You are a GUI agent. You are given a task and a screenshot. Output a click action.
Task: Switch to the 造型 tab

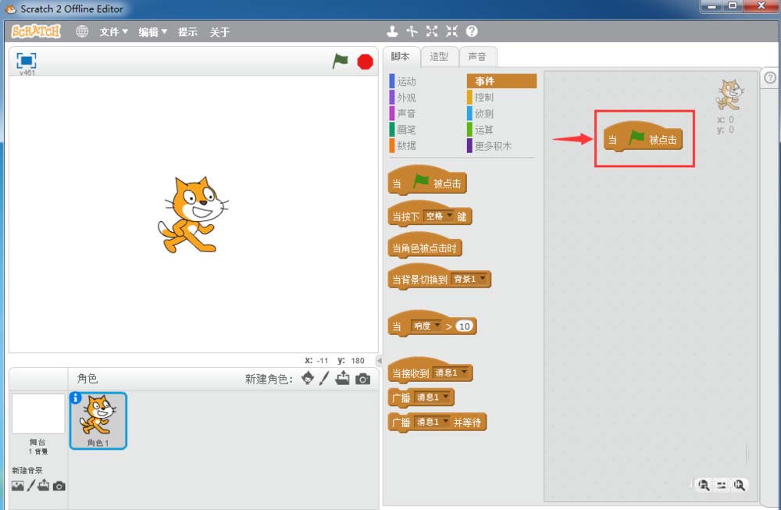pos(439,56)
